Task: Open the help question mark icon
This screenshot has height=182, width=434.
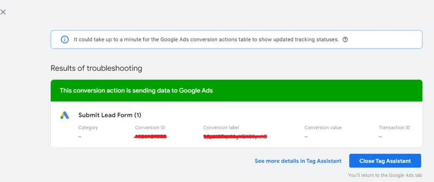Action: [x=345, y=40]
